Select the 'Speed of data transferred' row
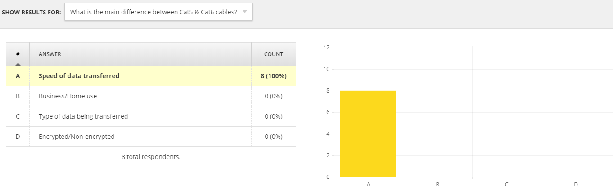The width and height of the screenshot is (613, 190). 151,76
